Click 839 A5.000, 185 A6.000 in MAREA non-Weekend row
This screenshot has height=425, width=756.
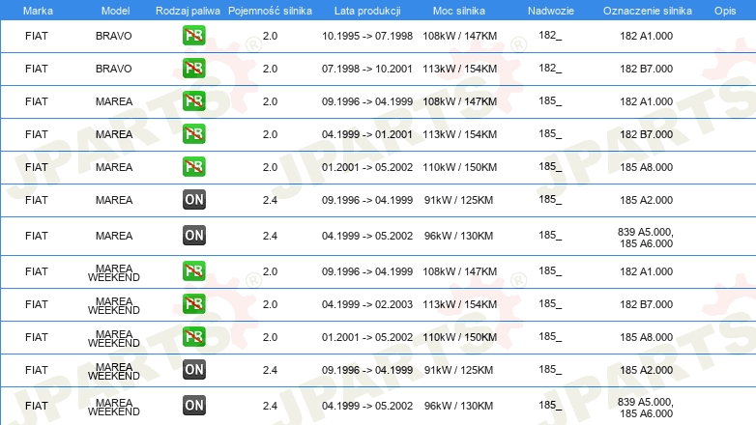pos(646,238)
